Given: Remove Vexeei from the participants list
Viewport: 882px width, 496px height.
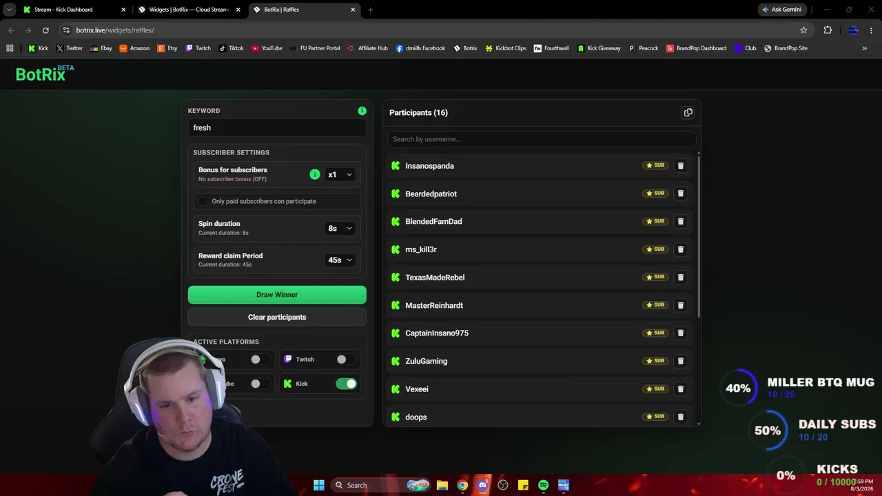Looking at the screenshot, I should 680,389.
